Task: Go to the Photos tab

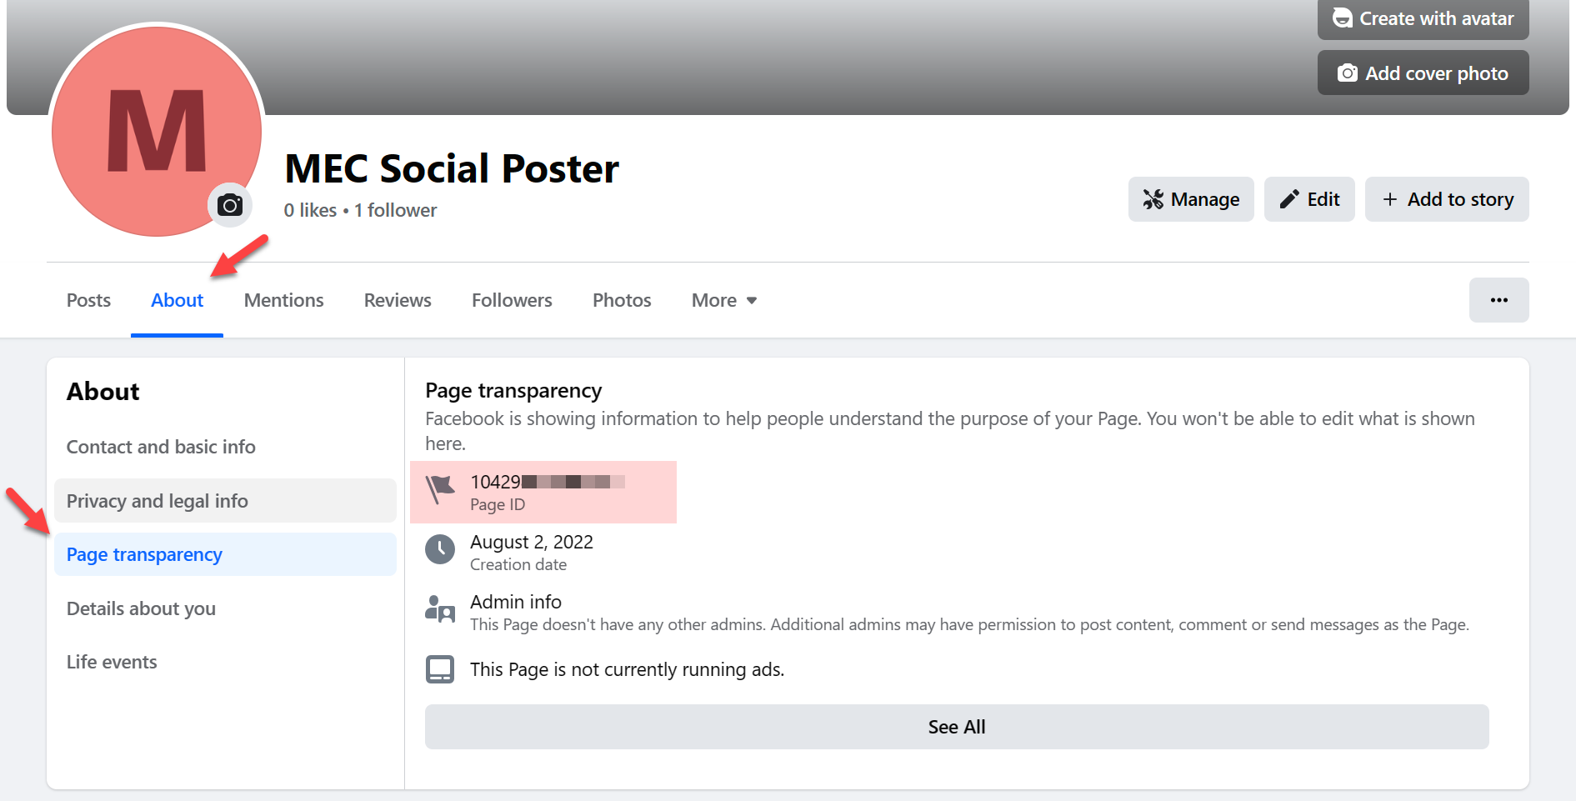Action: [622, 300]
